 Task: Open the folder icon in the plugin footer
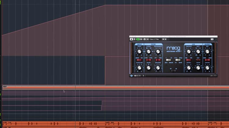coord(140,76)
